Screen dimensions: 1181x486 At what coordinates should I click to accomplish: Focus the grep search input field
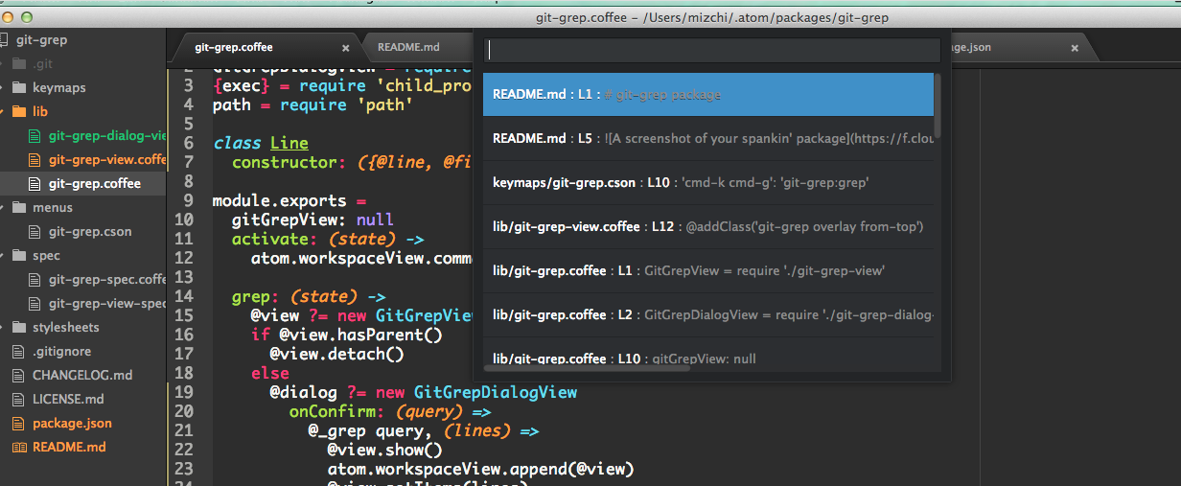711,51
